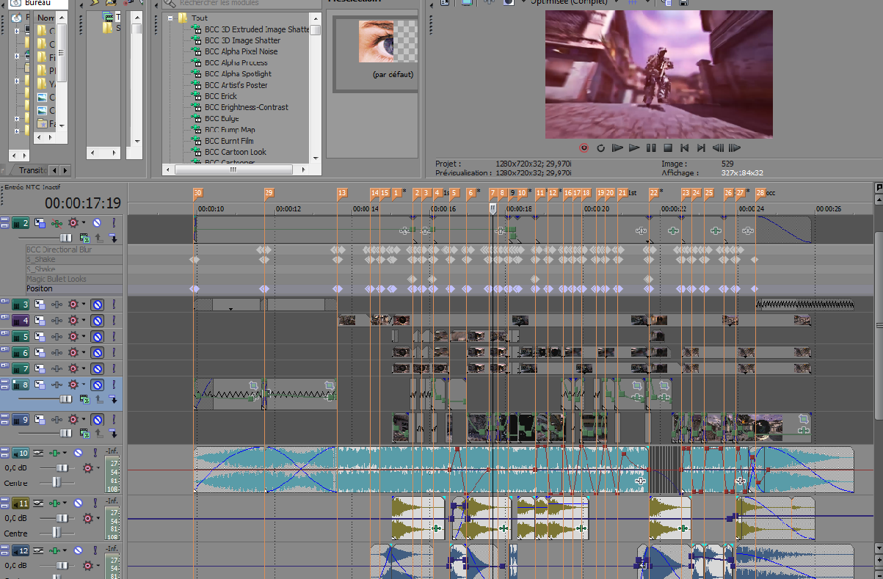Adjust audio track 11 pan slider
The width and height of the screenshot is (883, 579).
(57, 534)
